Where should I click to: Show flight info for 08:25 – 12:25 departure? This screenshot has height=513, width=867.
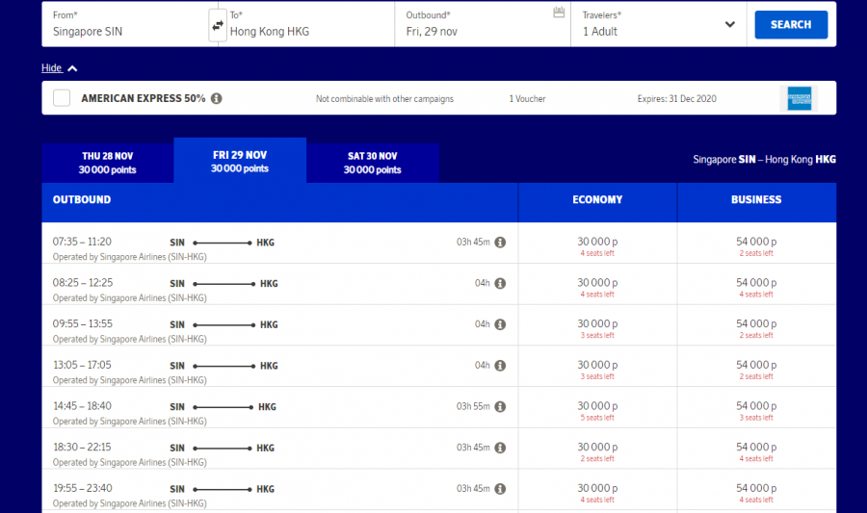coord(500,284)
